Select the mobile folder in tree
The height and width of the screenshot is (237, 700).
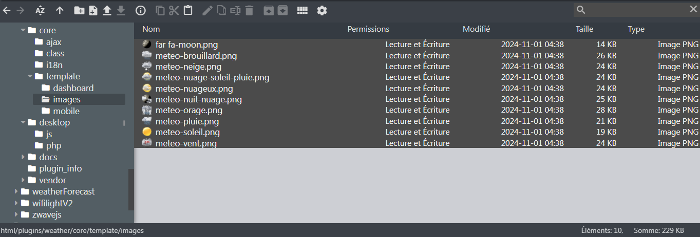[x=66, y=111]
